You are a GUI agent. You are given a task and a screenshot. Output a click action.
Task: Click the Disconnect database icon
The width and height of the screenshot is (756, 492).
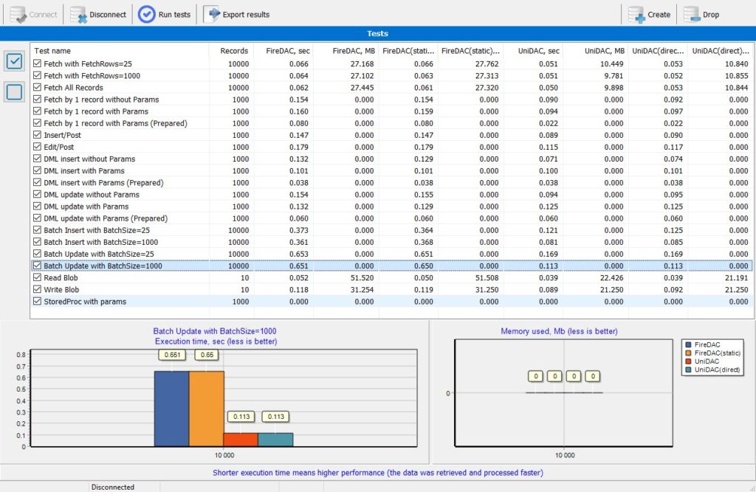pos(78,15)
